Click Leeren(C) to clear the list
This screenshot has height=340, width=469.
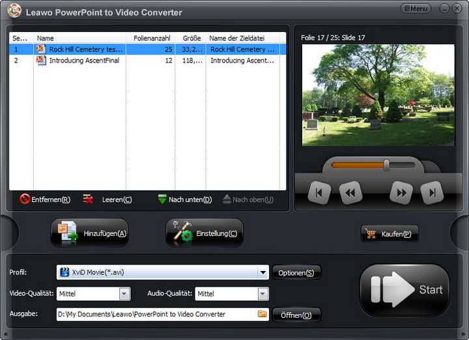coord(107,199)
